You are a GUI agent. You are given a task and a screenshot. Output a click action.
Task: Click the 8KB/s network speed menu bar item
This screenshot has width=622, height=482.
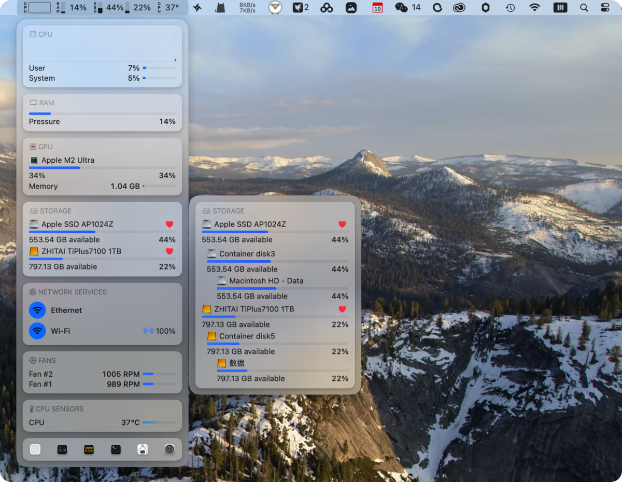pos(247,8)
